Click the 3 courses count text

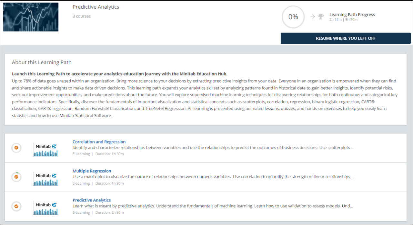click(82, 16)
